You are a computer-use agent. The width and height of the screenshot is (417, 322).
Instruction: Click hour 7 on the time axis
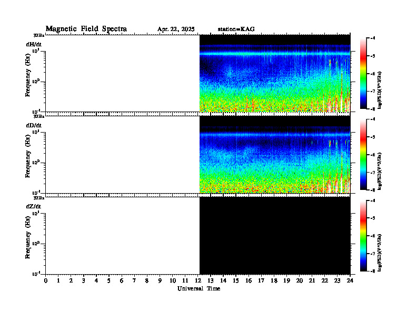point(134,281)
